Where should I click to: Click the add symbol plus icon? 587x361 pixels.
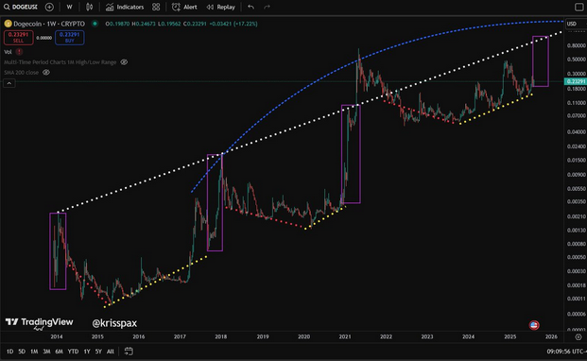coord(49,7)
